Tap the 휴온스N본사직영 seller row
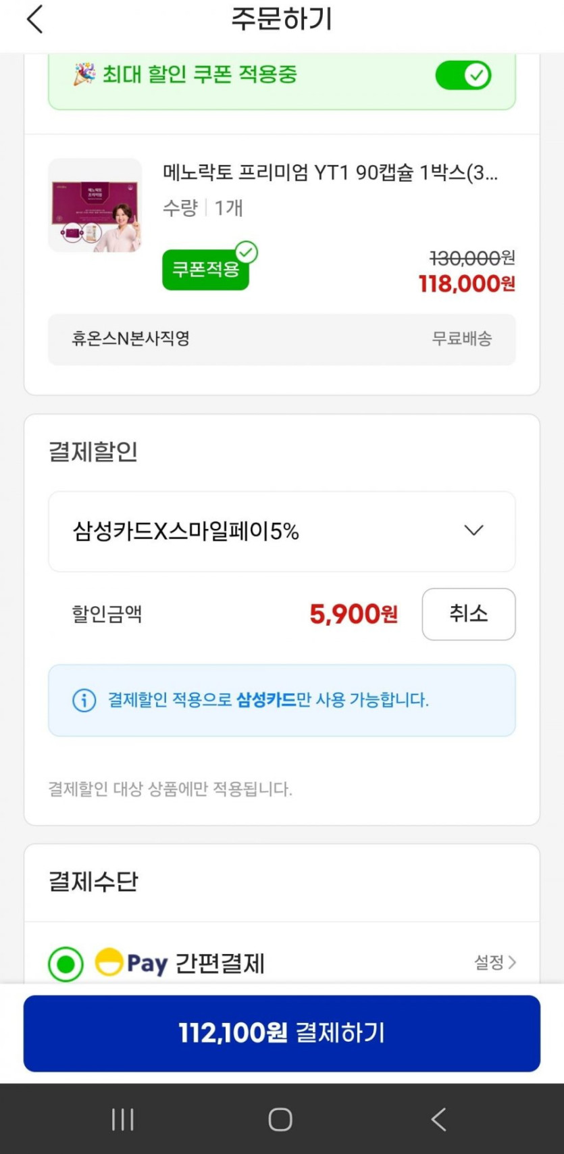The image size is (564, 1154). (x=282, y=339)
